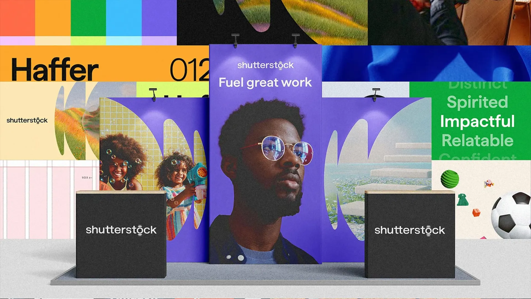Click the green toy figure

(462, 200)
